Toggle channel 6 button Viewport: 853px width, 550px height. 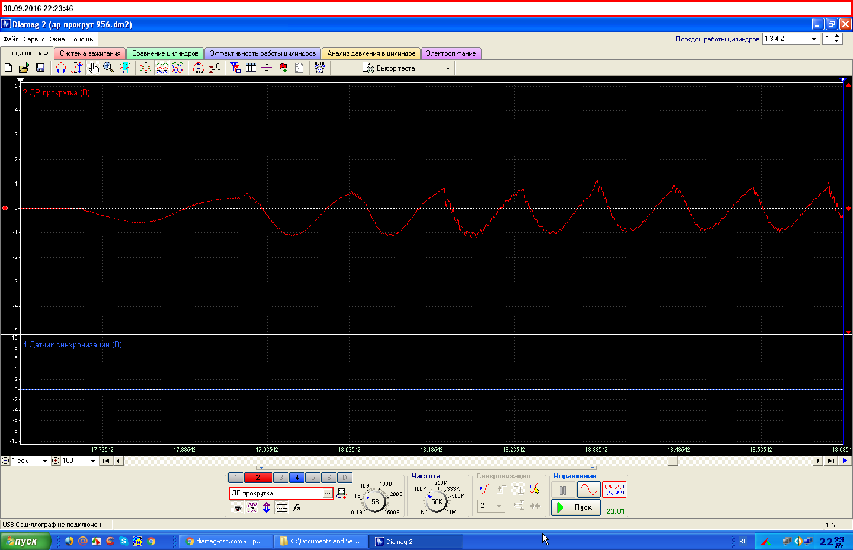click(329, 478)
